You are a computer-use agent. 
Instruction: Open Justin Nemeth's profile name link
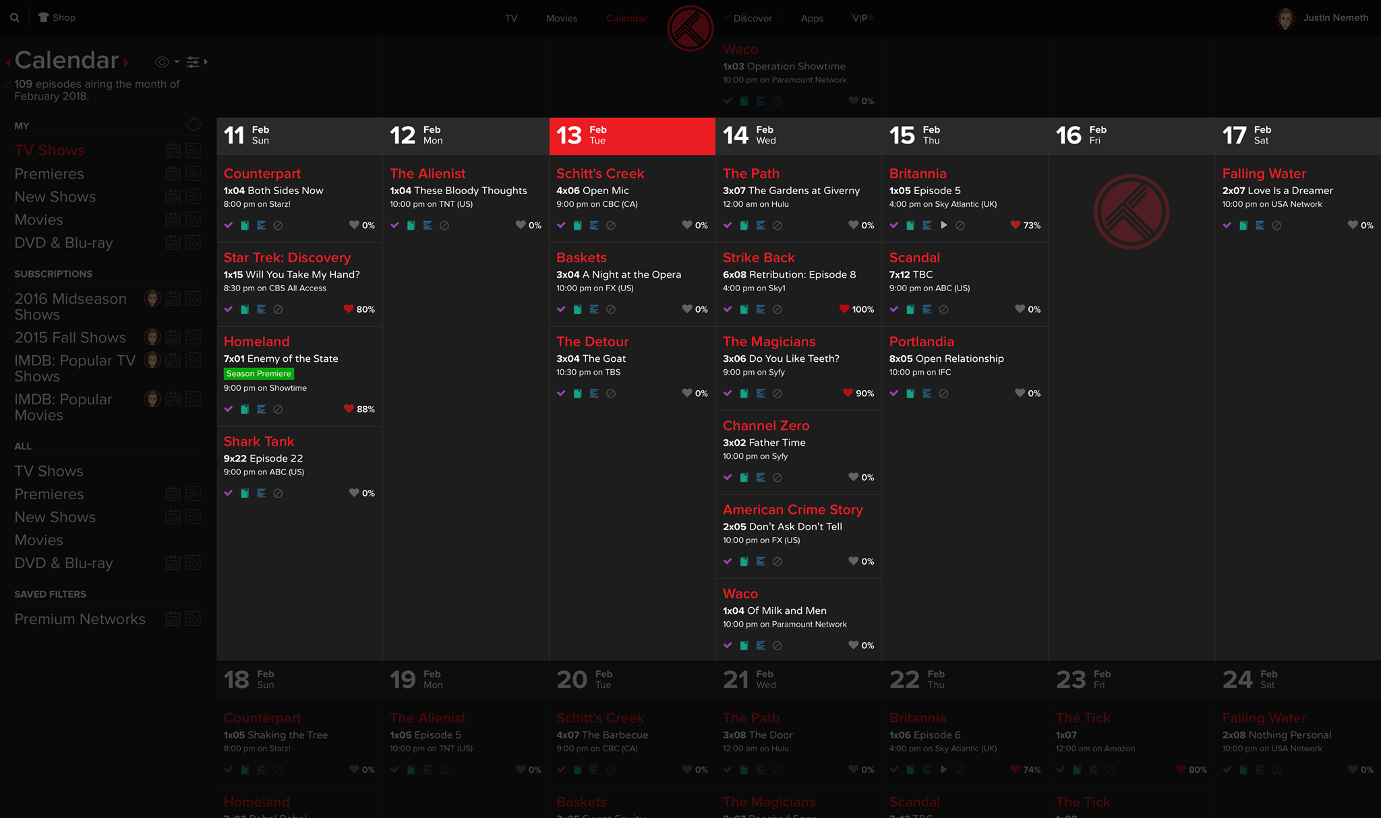1336,18
